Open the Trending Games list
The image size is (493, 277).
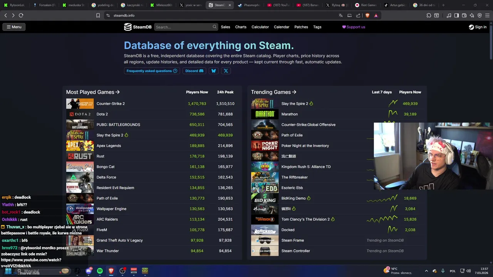(x=273, y=92)
